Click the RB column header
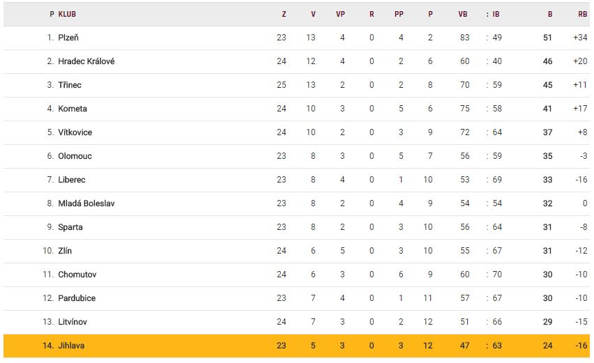The height and width of the screenshot is (363, 594). tap(582, 14)
